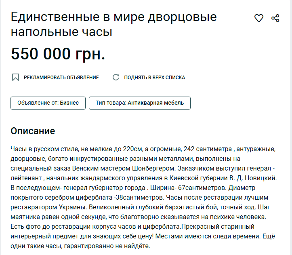The width and height of the screenshot is (292, 255).
Task: Click the circular arrow refresh icon
Action: click(x=116, y=77)
